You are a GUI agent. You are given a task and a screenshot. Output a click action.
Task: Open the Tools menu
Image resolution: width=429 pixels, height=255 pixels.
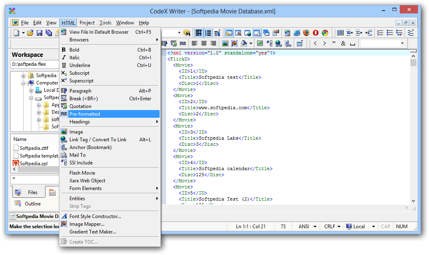[x=105, y=23]
